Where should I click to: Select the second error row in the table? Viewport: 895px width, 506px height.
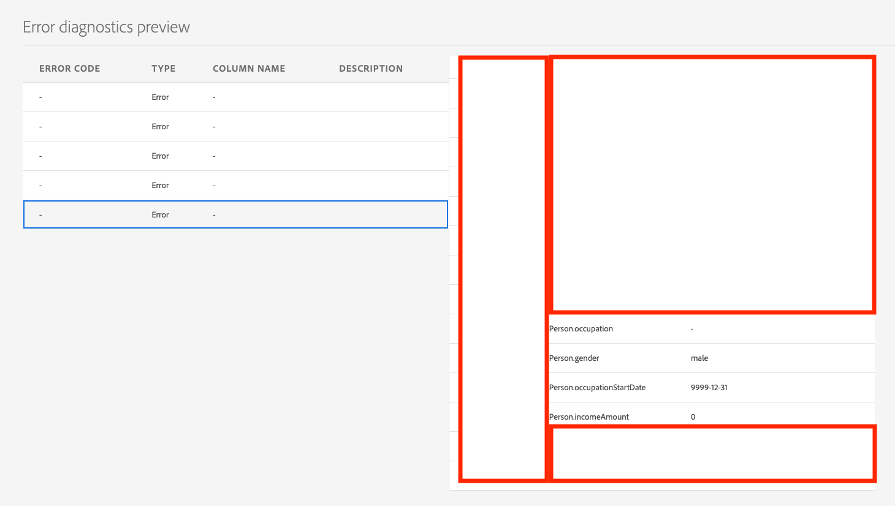pyautogui.click(x=235, y=127)
